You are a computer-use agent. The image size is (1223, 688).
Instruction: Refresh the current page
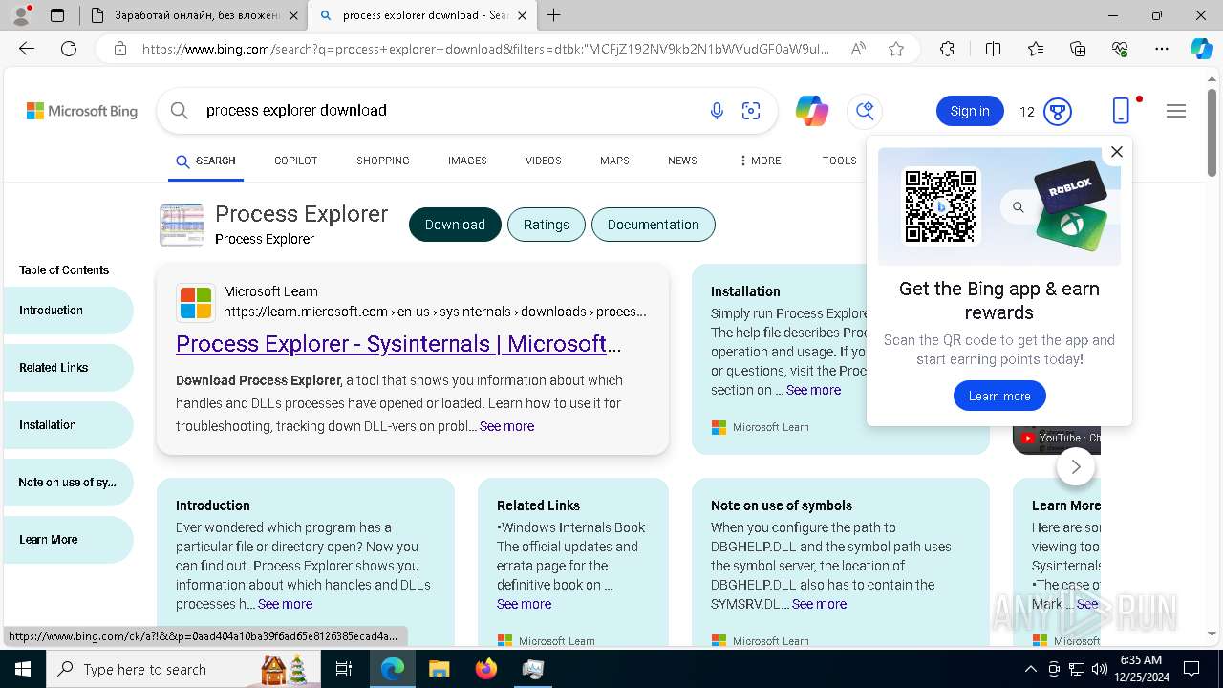[x=69, y=49]
